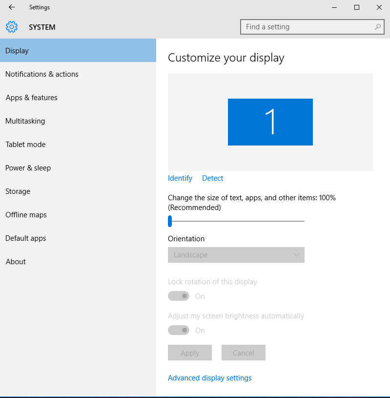390x398 pixels.
Task: Click the SYSTEM settings gear icon
Action: tap(11, 27)
